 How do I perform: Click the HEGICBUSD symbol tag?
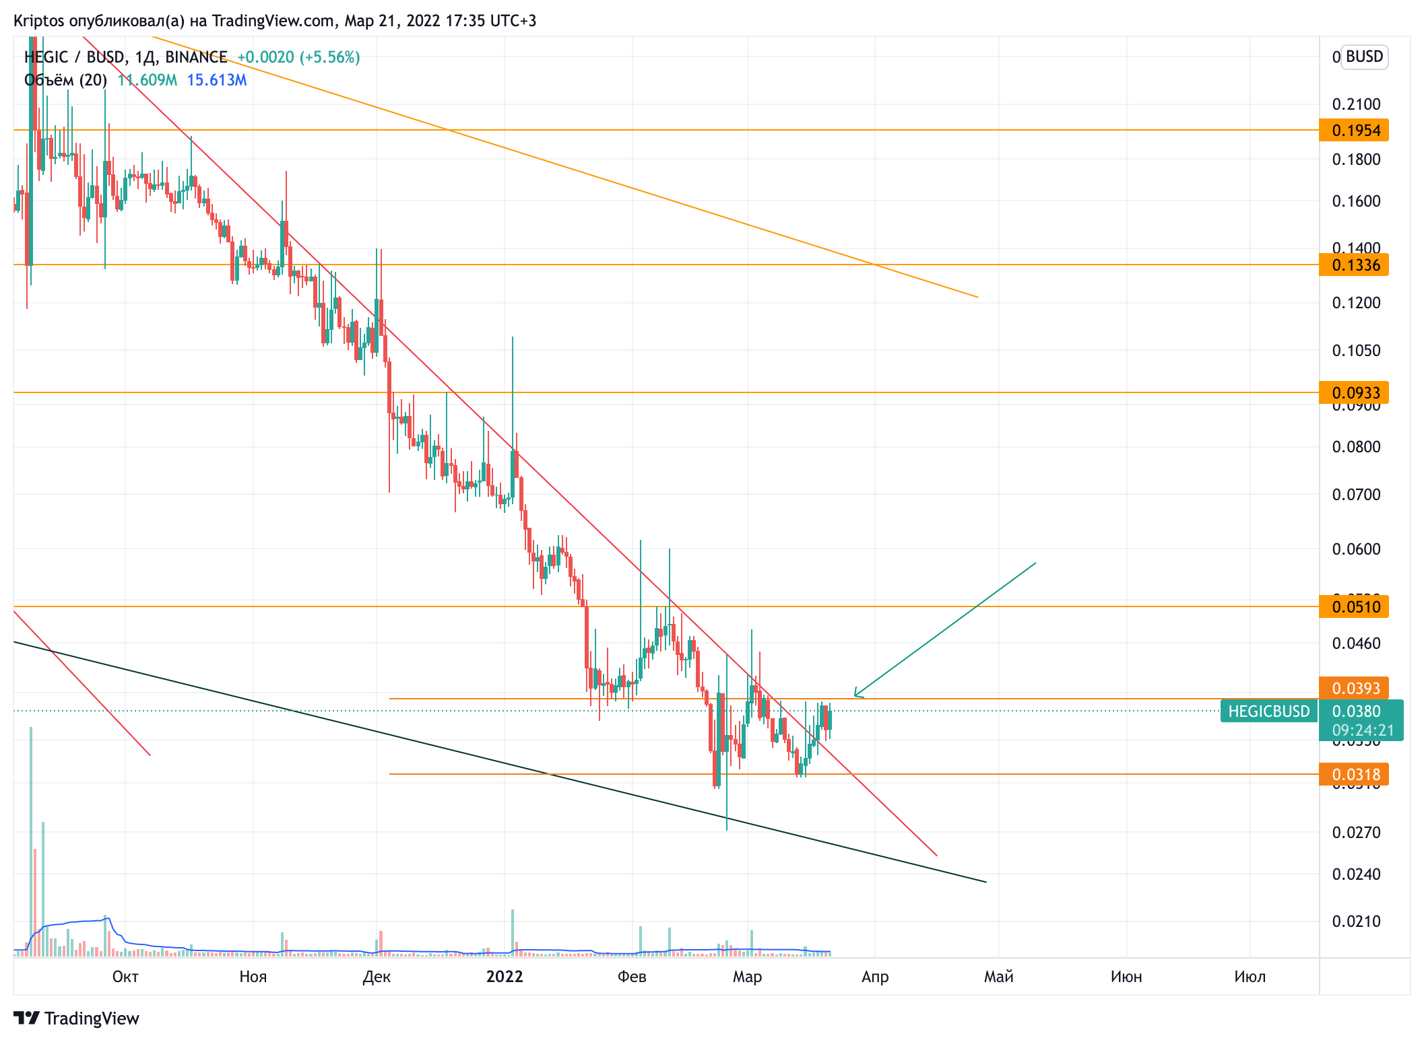[x=1269, y=711]
